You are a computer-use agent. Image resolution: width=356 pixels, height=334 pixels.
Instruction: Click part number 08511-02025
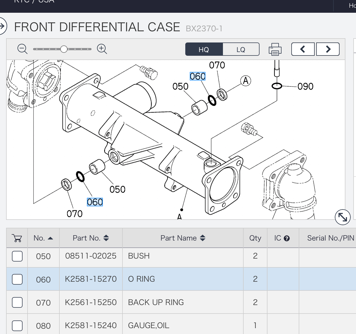click(x=91, y=256)
